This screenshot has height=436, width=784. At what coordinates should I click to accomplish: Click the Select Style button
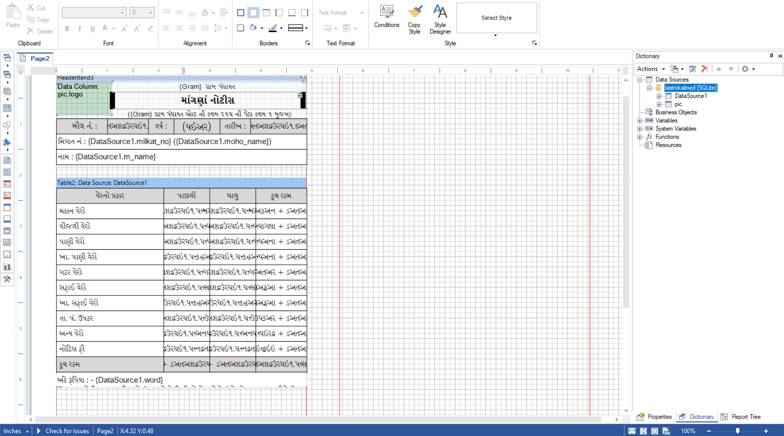coord(496,18)
